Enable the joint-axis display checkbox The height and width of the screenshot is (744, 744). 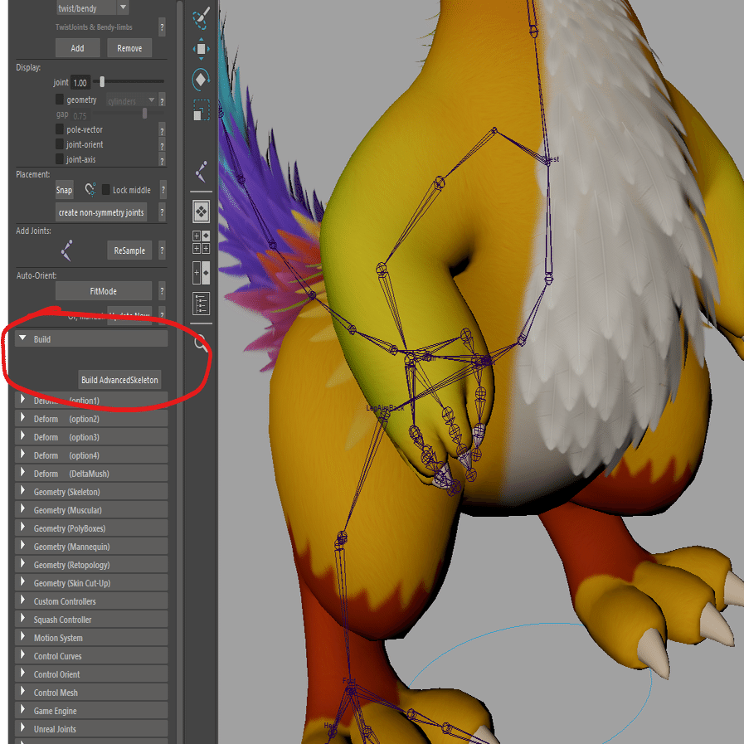[x=60, y=158]
